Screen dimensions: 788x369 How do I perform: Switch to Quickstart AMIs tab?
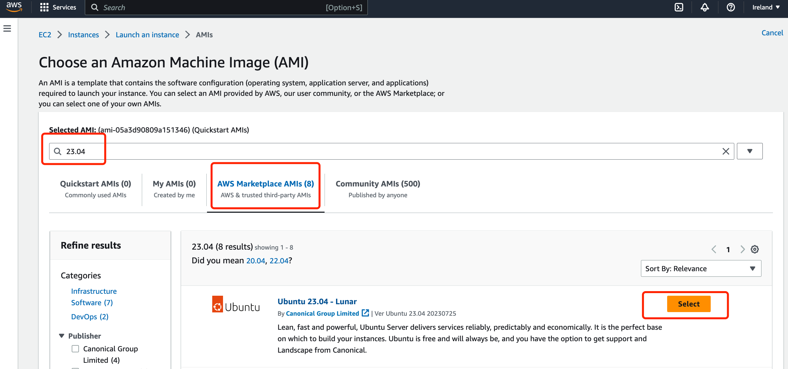tap(96, 189)
